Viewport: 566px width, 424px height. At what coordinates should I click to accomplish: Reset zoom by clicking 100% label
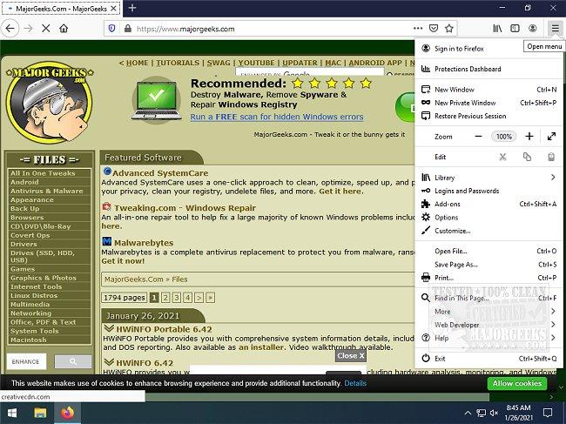(x=503, y=137)
